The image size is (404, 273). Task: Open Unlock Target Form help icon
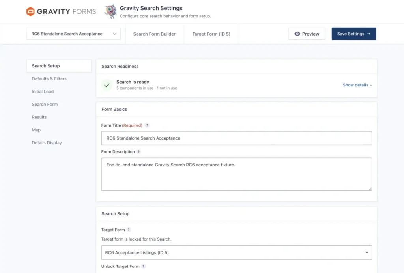(143, 266)
